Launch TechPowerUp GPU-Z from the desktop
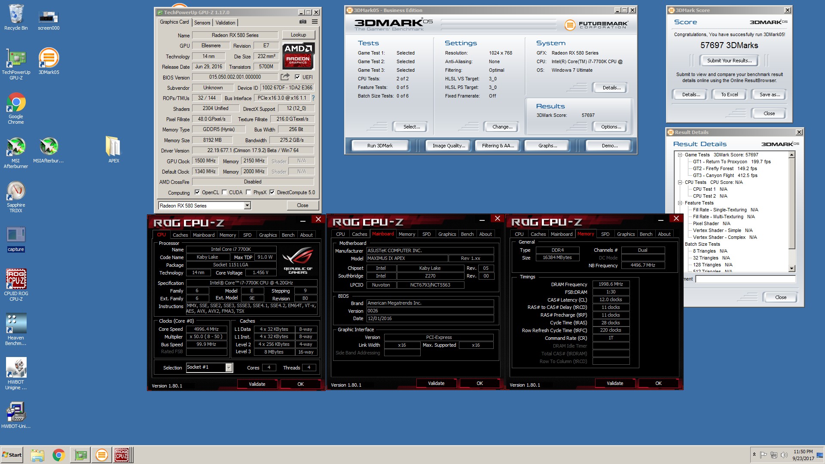 (16, 64)
